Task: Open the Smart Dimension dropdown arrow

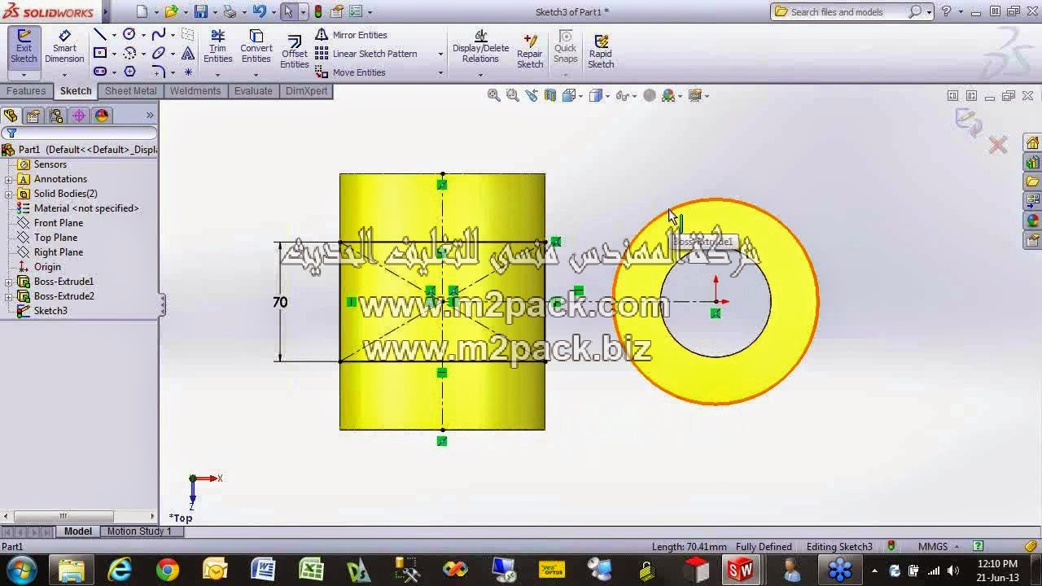Action: pyautogui.click(x=64, y=75)
